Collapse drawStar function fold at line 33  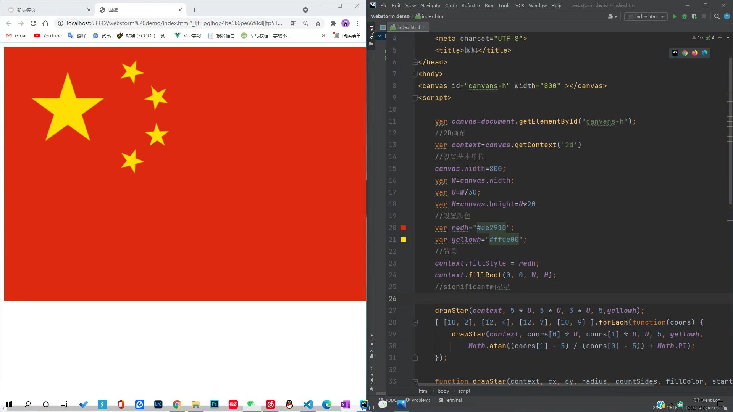[x=415, y=381]
